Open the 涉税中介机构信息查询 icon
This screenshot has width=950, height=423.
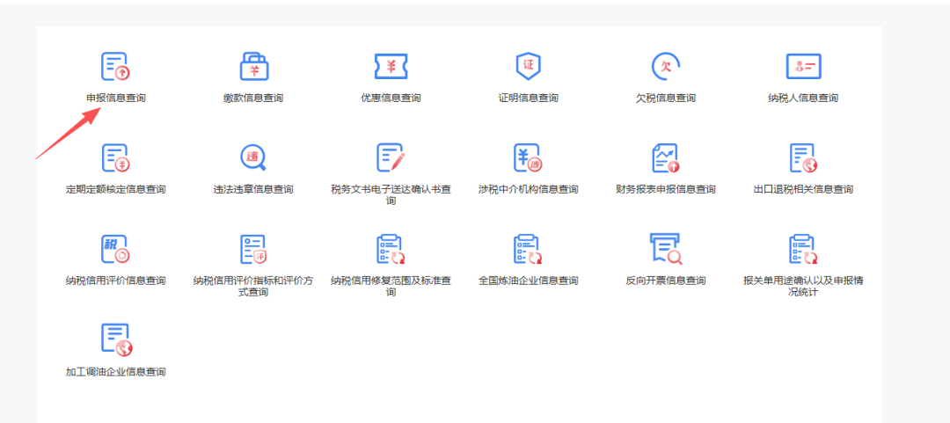(x=528, y=158)
